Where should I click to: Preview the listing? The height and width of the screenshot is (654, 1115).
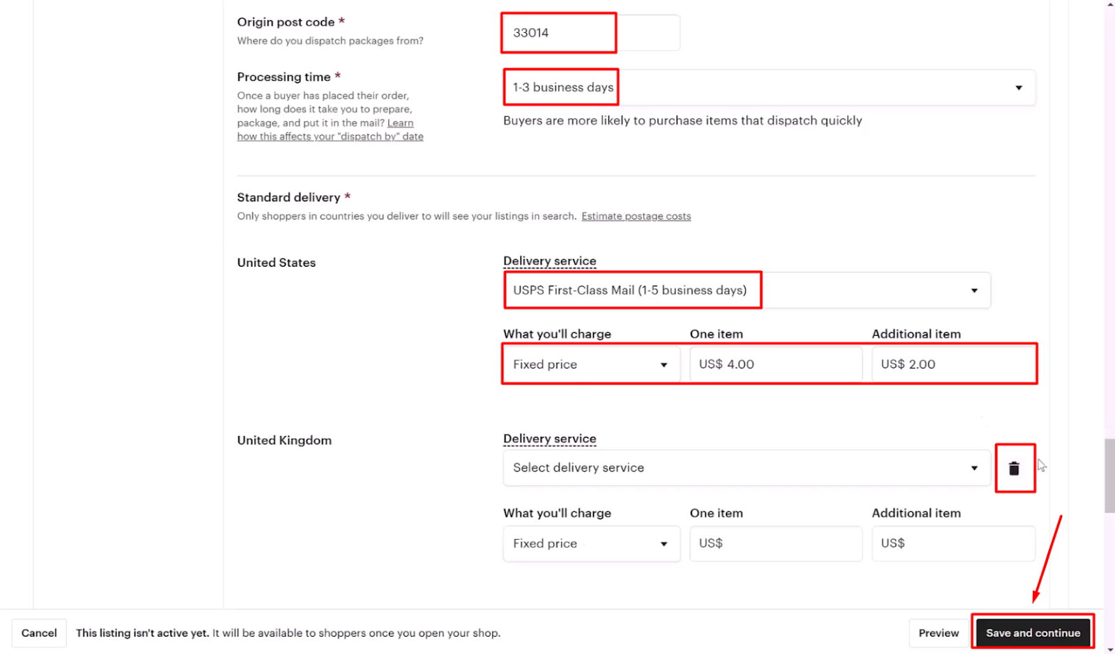[939, 633]
